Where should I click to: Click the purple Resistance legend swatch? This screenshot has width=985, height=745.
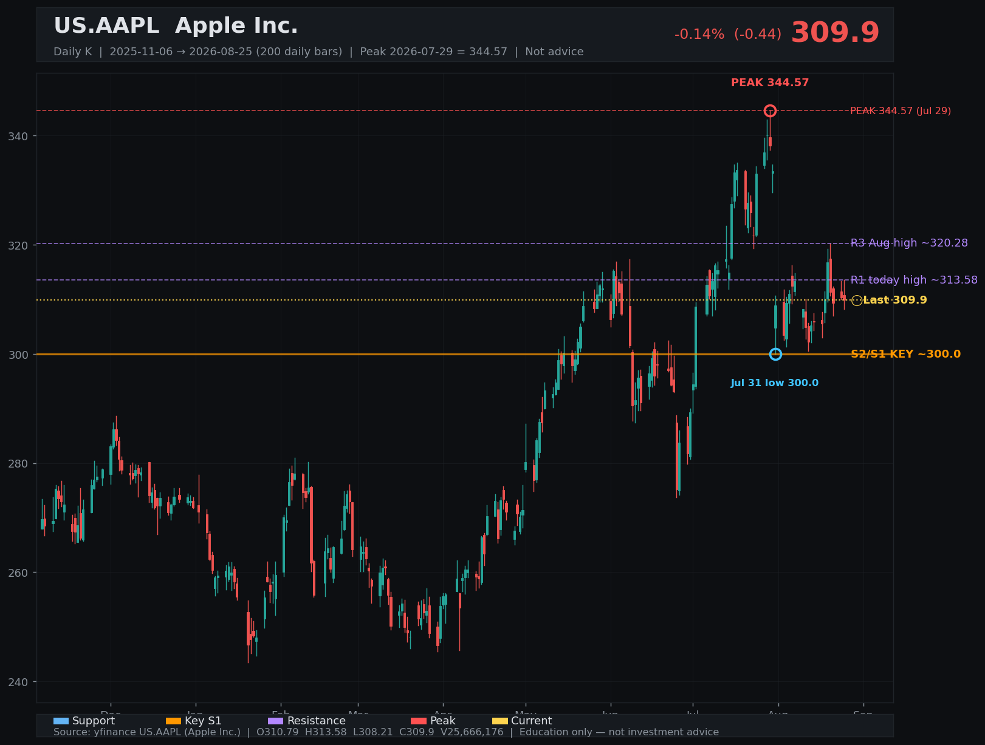(x=276, y=721)
